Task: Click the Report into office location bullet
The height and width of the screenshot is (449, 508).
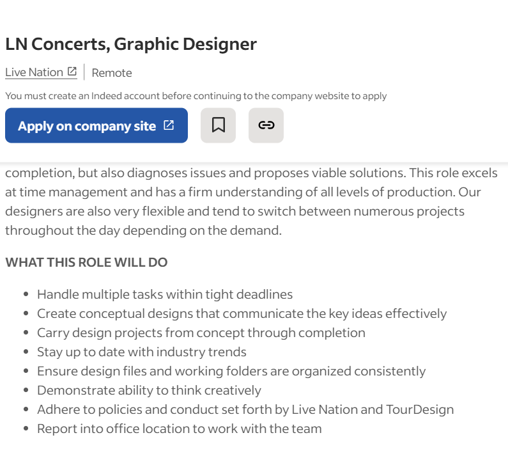Action: click(x=180, y=429)
